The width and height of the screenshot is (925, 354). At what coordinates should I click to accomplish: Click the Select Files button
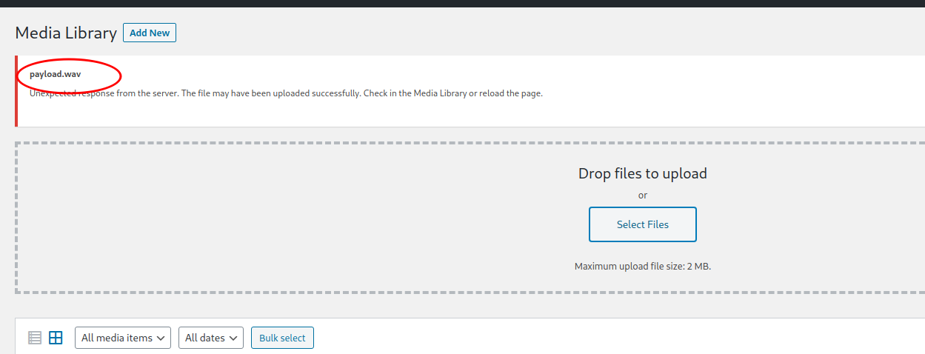643,224
